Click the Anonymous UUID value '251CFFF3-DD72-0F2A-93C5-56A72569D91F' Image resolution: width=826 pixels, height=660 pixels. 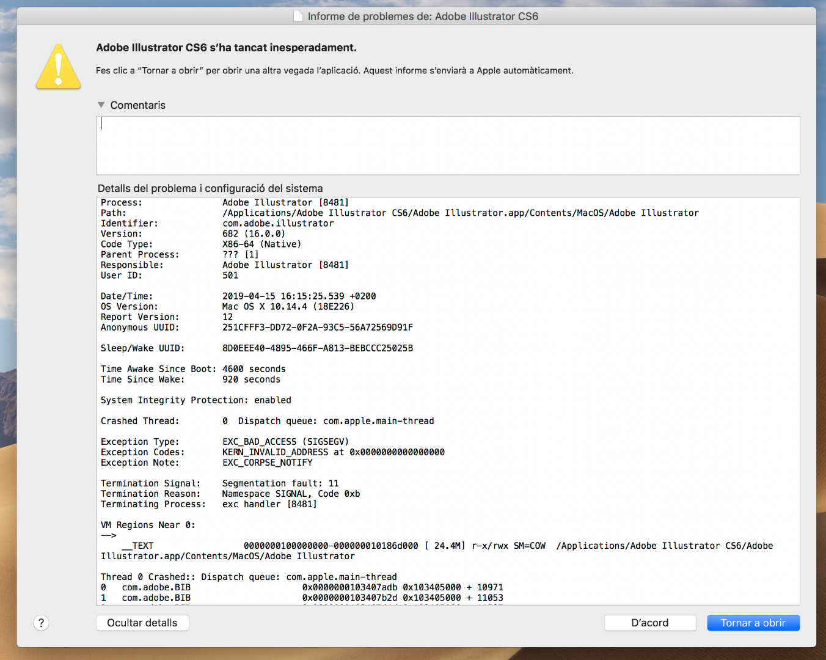(x=318, y=328)
